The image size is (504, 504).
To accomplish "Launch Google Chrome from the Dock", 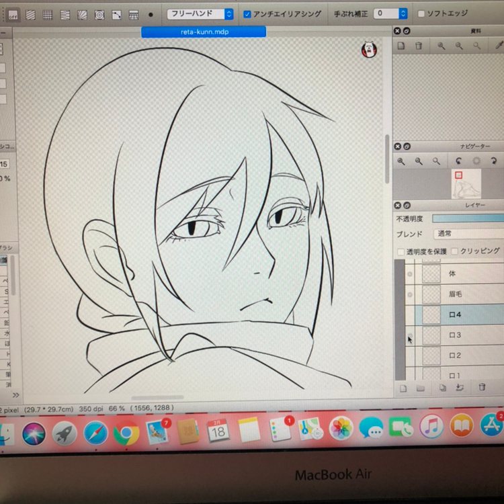I will pos(126,433).
